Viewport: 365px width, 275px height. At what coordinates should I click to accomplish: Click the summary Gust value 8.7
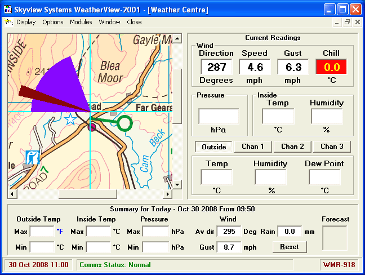(229, 247)
